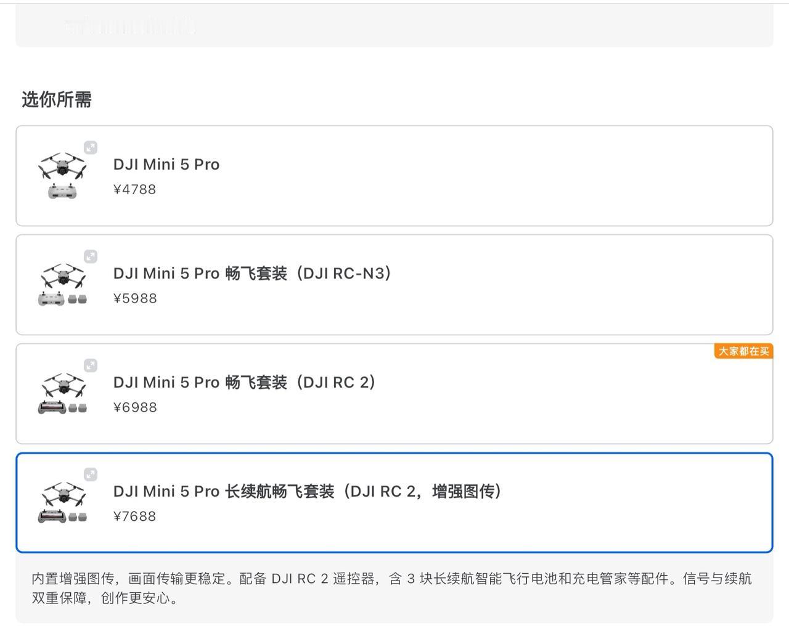Click the ¥4788 price text
This screenshot has width=789, height=628.
click(x=135, y=189)
